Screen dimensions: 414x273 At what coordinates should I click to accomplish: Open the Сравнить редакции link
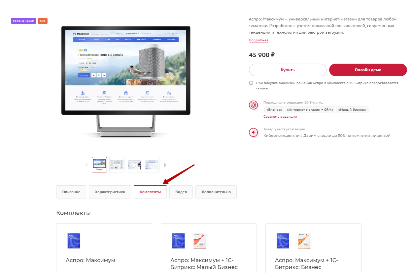tap(280, 117)
